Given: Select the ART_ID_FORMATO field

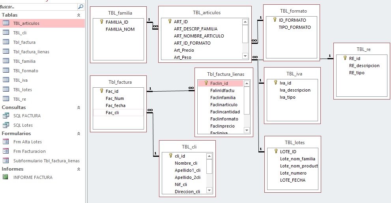Looking at the screenshot, I should tap(192, 43).
